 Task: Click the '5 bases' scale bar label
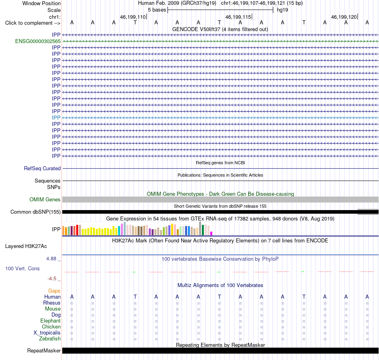click(157, 10)
